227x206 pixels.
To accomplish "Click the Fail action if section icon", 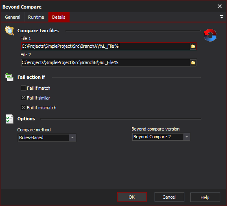I will click(9, 77).
